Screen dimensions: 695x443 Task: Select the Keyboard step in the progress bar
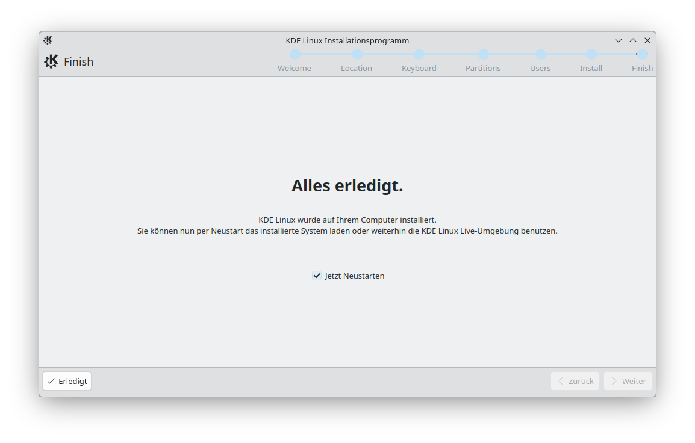click(419, 68)
